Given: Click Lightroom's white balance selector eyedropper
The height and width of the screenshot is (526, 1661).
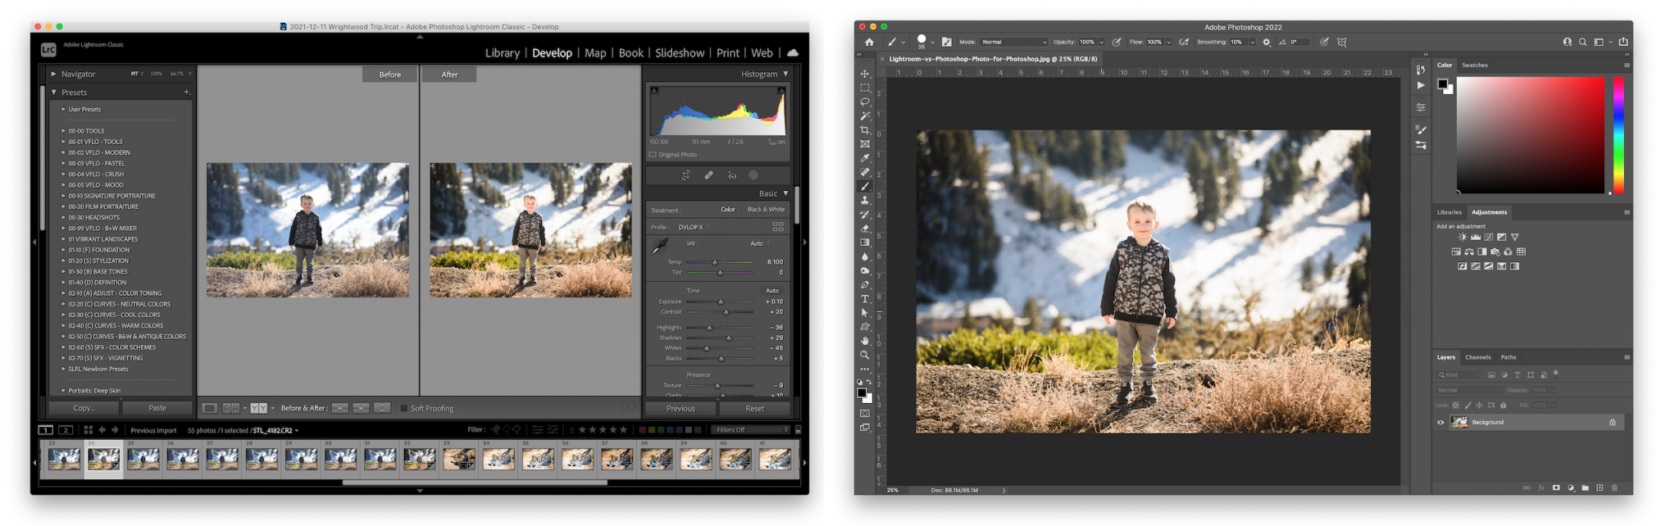Looking at the screenshot, I should pyautogui.click(x=659, y=246).
